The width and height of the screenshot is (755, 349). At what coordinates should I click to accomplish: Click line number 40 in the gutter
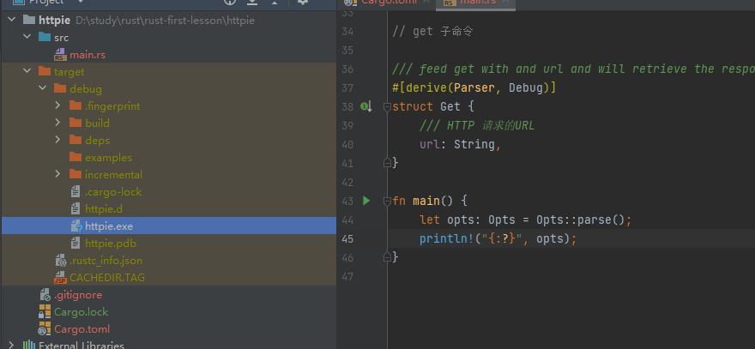coord(347,144)
